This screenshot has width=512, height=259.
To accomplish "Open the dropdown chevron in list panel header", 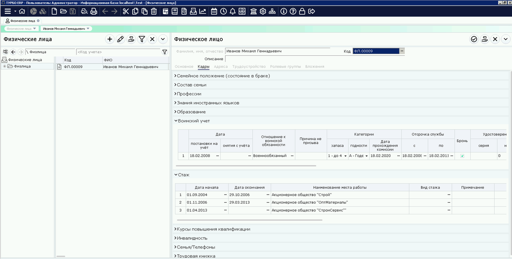I will [x=163, y=39].
